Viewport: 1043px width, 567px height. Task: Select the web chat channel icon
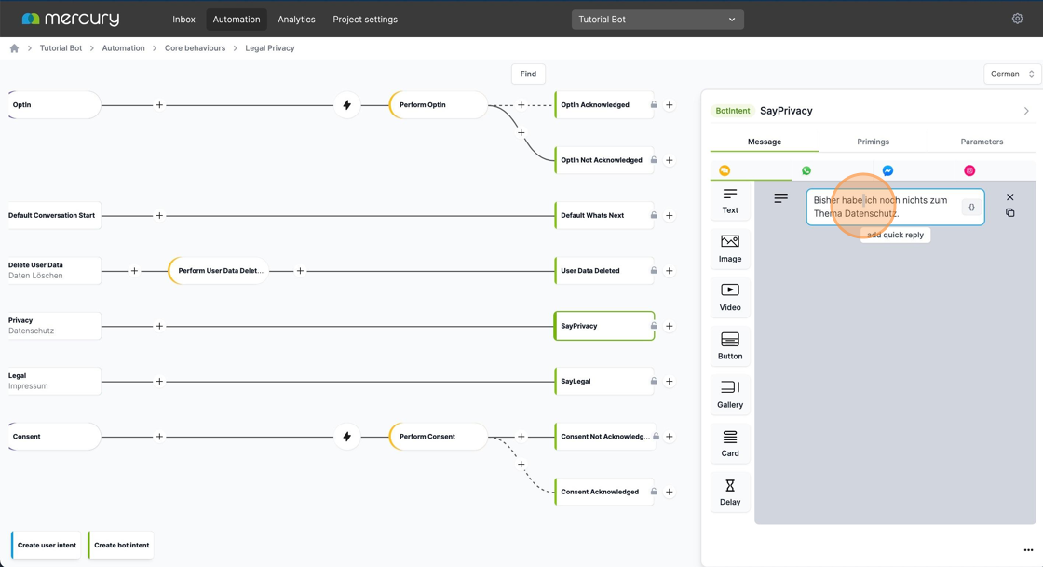coord(725,170)
